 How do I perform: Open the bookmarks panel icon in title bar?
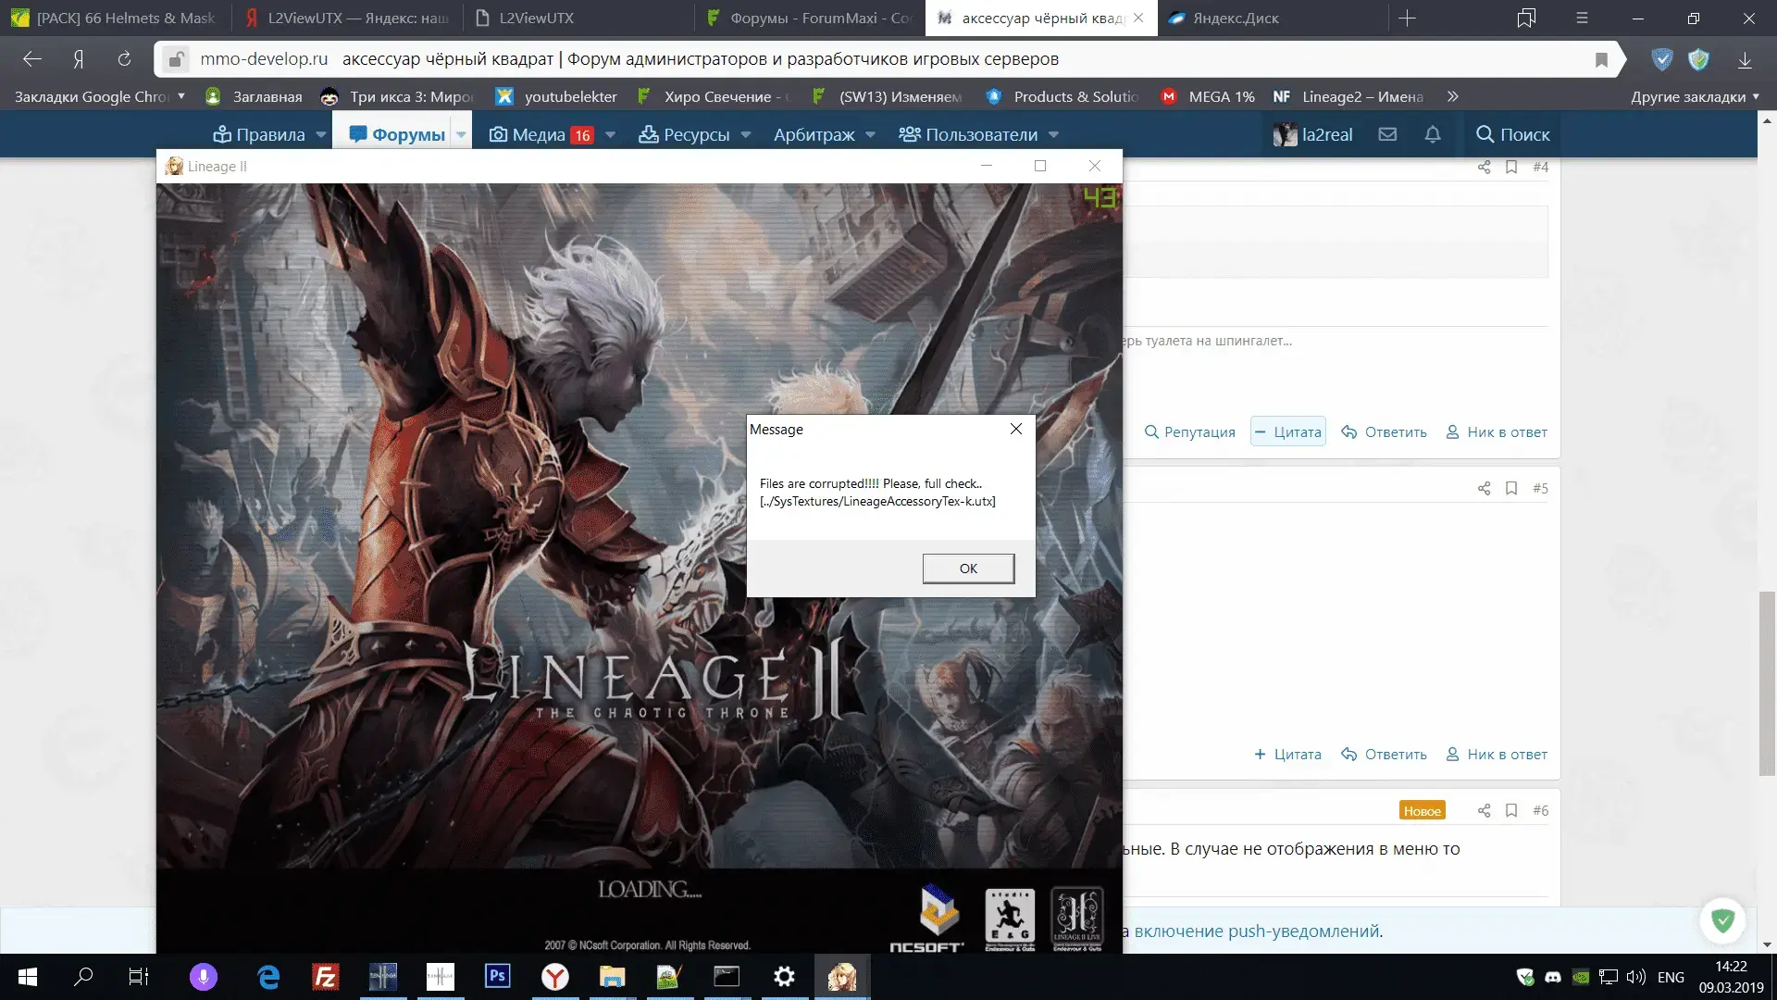tap(1526, 18)
